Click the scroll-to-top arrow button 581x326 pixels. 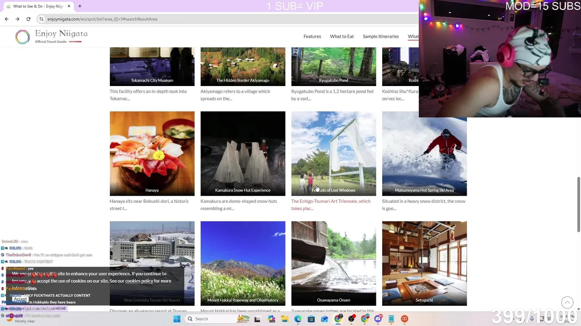pos(567,302)
